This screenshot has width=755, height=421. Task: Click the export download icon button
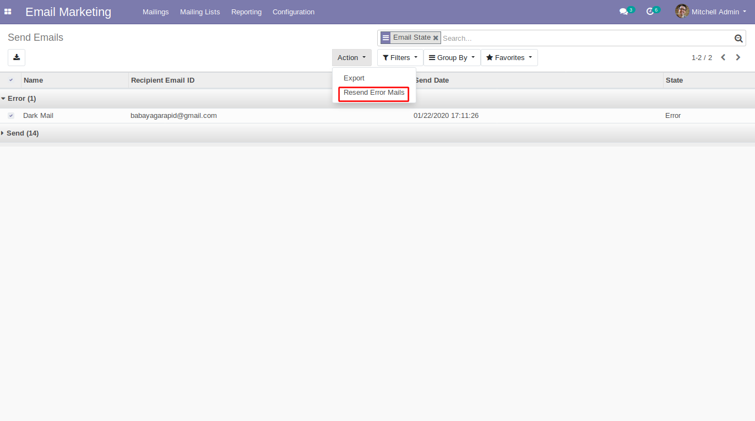[17, 57]
